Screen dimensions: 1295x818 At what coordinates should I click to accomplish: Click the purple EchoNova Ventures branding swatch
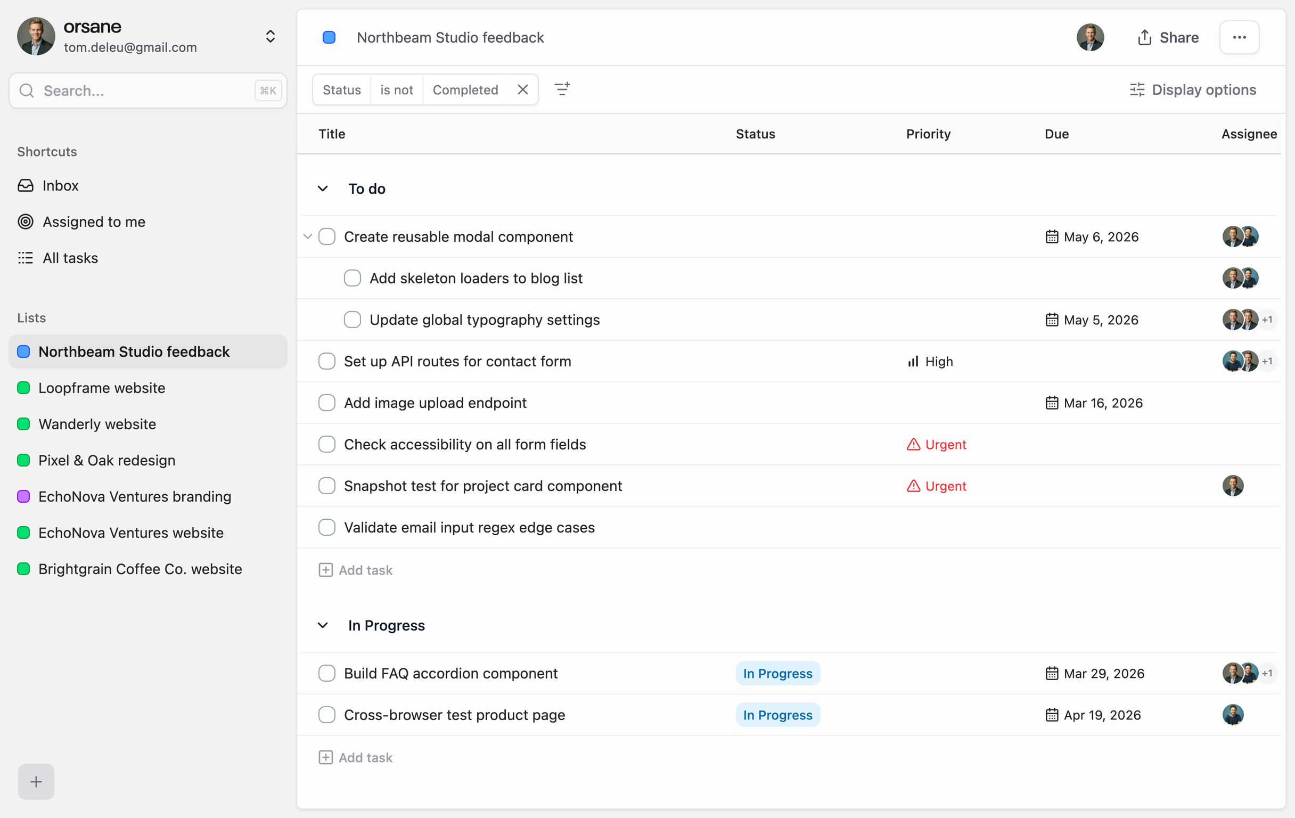pos(23,496)
